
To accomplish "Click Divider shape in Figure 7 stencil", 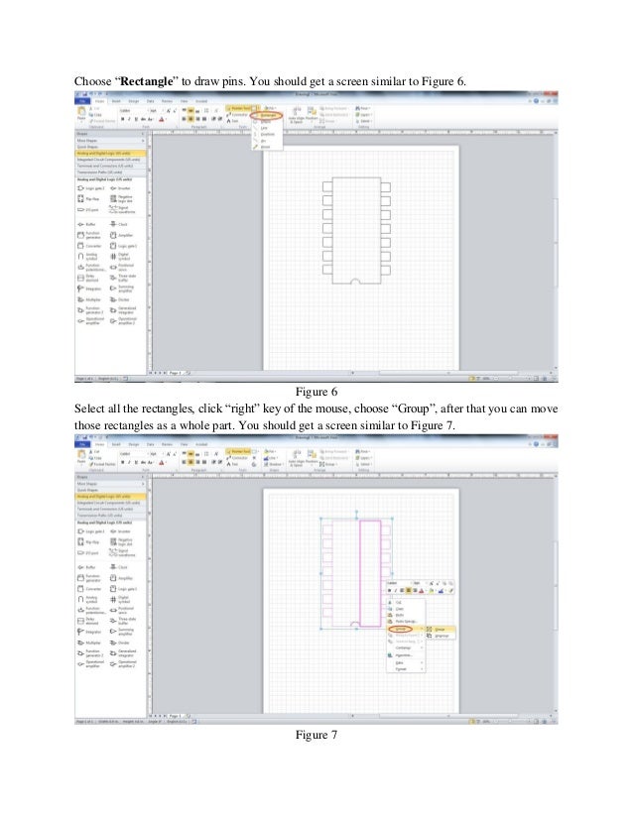I will pyautogui.click(x=120, y=643).
